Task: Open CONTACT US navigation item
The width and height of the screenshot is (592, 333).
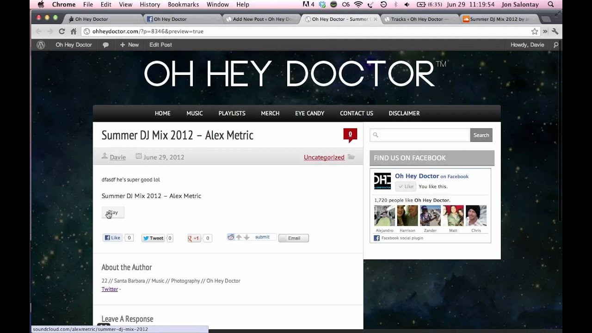Action: pos(357,113)
